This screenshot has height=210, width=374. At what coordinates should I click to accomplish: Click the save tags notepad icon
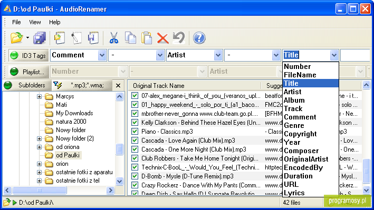coord(93,38)
